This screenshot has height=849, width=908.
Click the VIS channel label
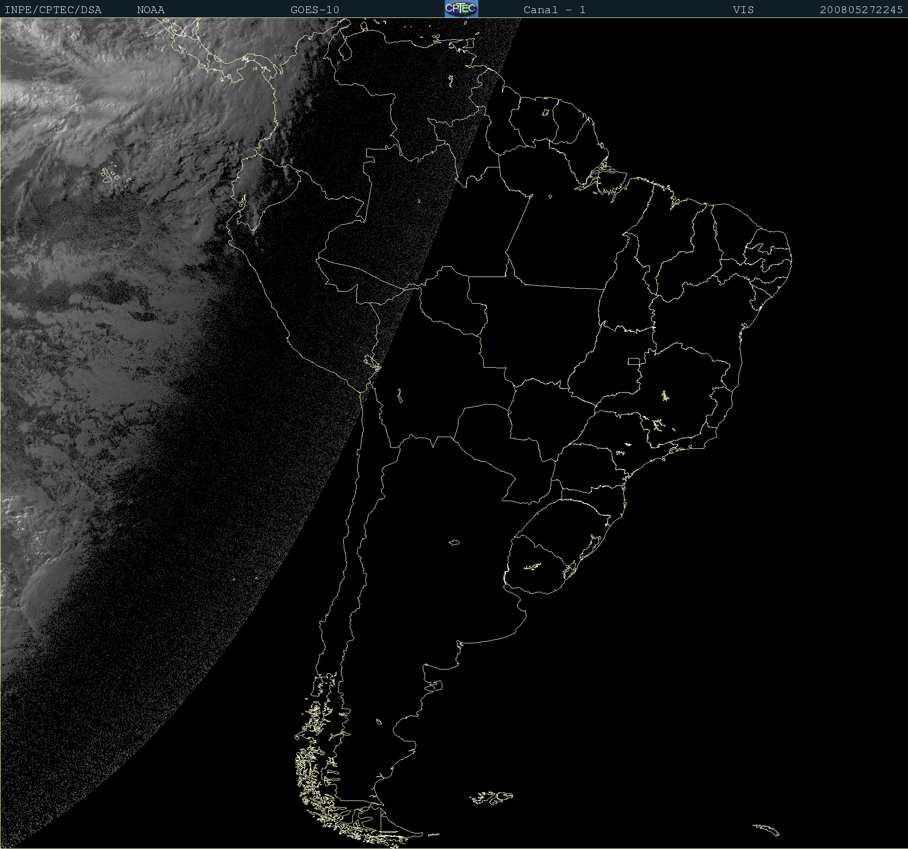744,10
